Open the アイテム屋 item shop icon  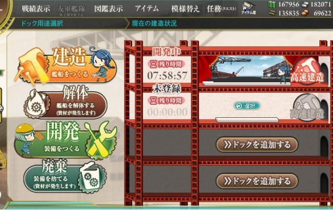coord(248,8)
